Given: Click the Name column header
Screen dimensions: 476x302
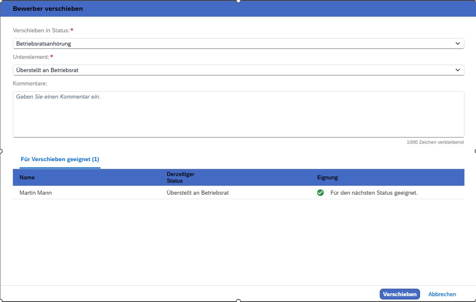Looking at the screenshot, I should click(x=27, y=178).
